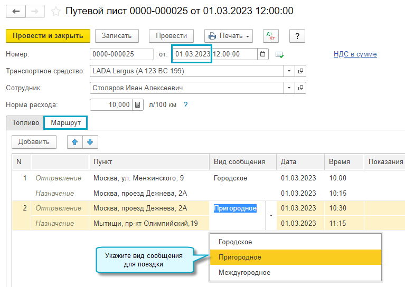Move route row down with arrow
This screenshot has height=287, width=405.
pyautogui.click(x=90, y=141)
